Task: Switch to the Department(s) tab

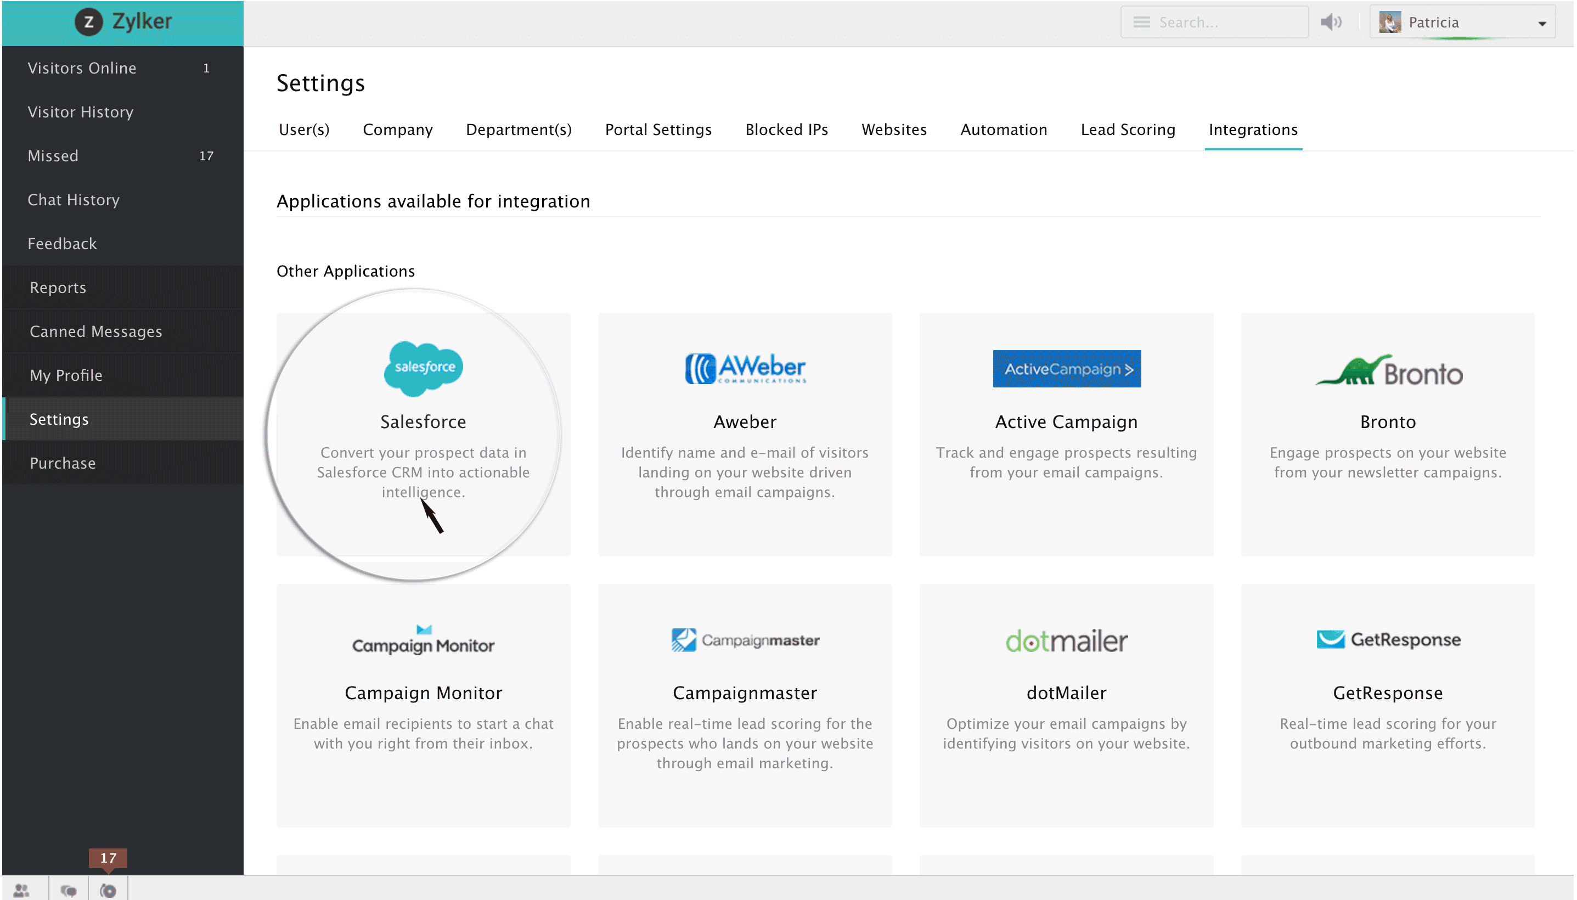Action: (519, 130)
